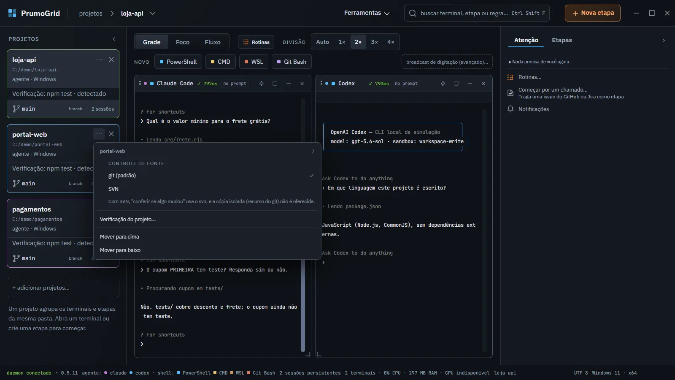Open a new Git Bash terminal
This screenshot has width=675, height=380.
click(292, 62)
